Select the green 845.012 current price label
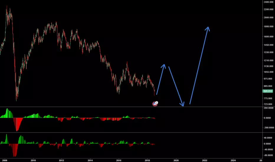 pos(268,91)
